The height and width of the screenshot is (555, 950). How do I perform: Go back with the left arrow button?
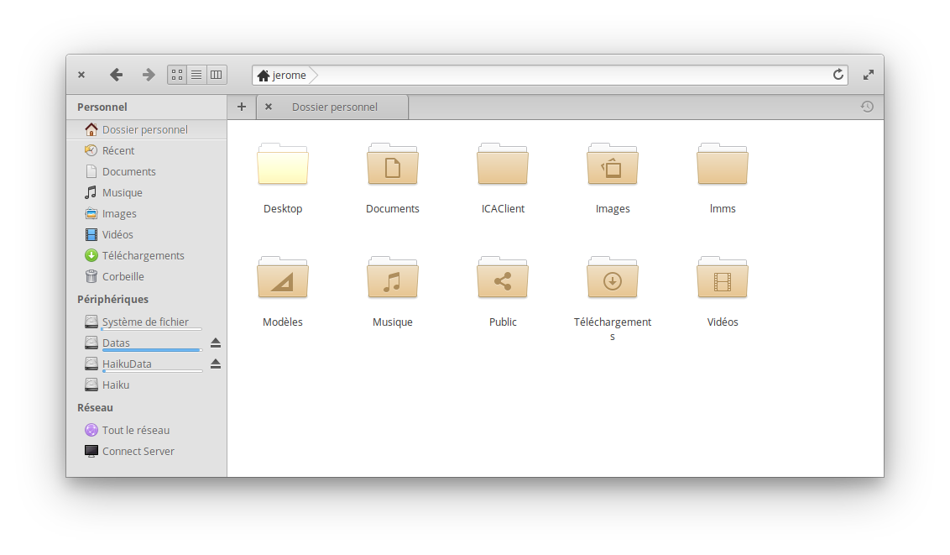click(x=117, y=75)
